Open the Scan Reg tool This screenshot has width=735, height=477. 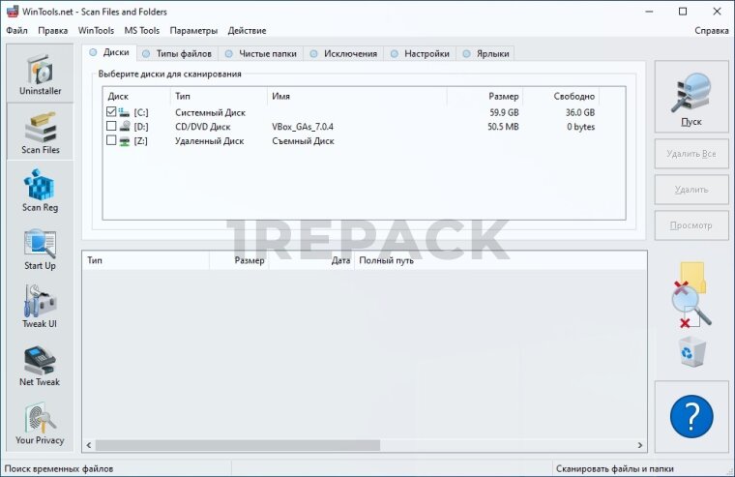click(x=40, y=189)
